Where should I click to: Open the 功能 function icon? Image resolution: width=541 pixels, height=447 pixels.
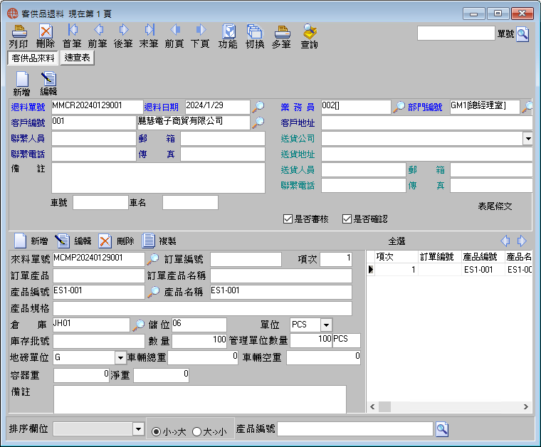tap(229, 31)
